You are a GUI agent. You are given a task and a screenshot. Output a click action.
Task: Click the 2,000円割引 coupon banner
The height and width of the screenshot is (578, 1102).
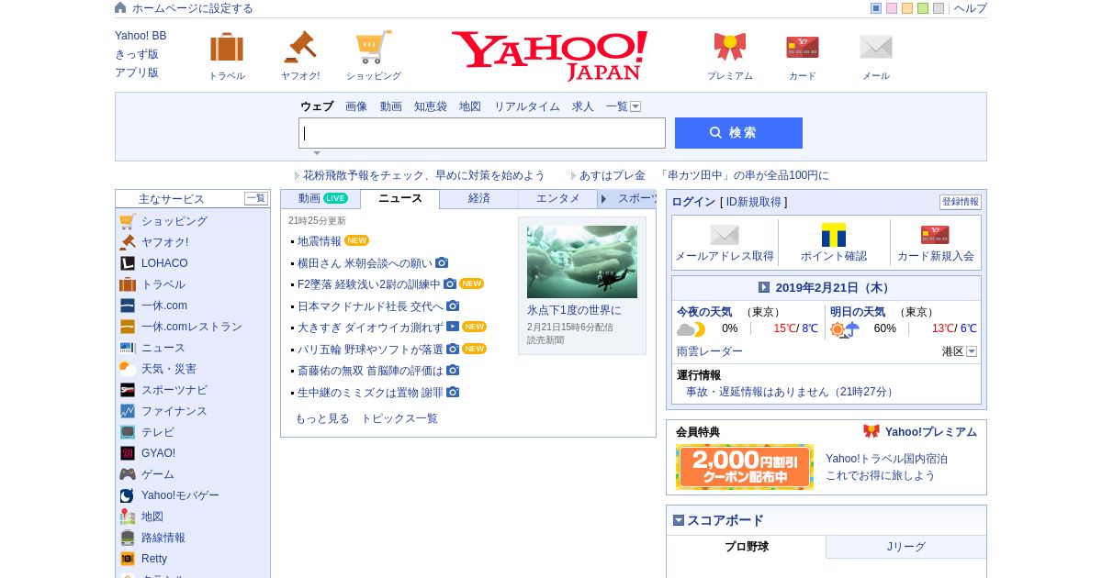tap(745, 467)
